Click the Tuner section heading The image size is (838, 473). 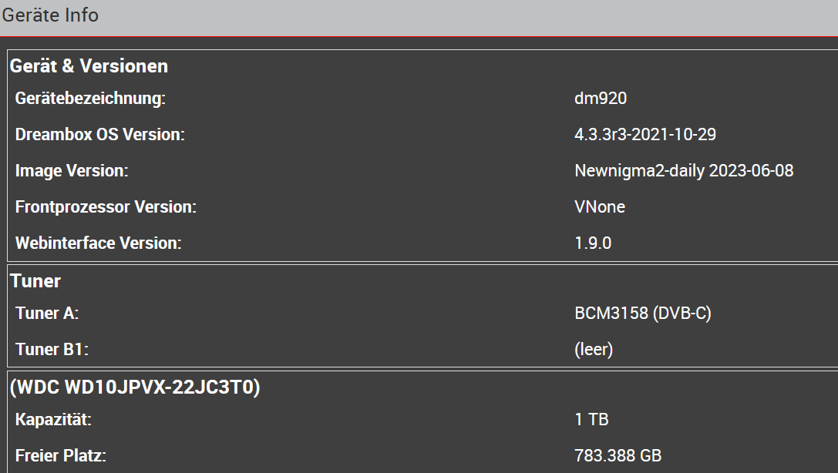[35, 281]
